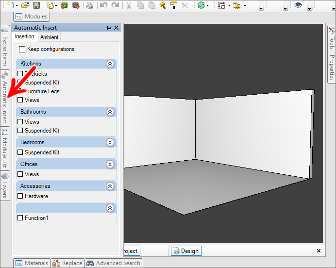Open the Advanced Search bottom tab
The image size is (336, 268).
[x=114, y=263]
